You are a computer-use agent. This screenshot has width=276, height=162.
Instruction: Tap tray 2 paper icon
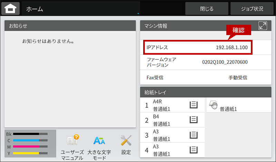pos(194,120)
